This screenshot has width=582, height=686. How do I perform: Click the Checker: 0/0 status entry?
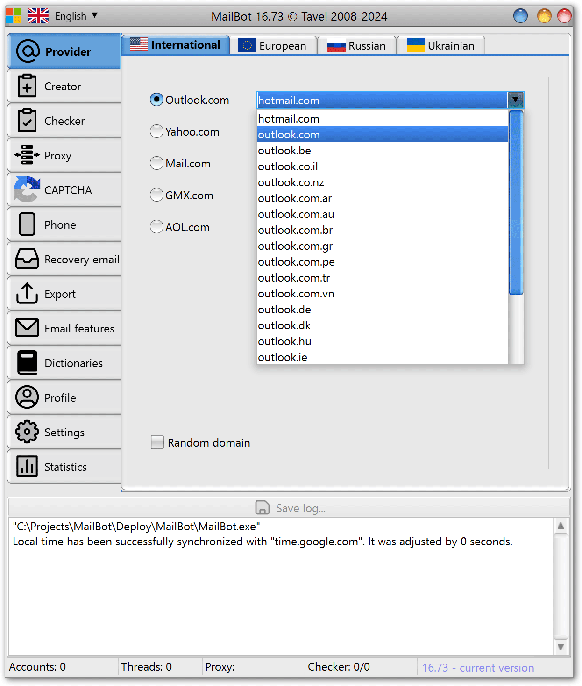tap(339, 667)
